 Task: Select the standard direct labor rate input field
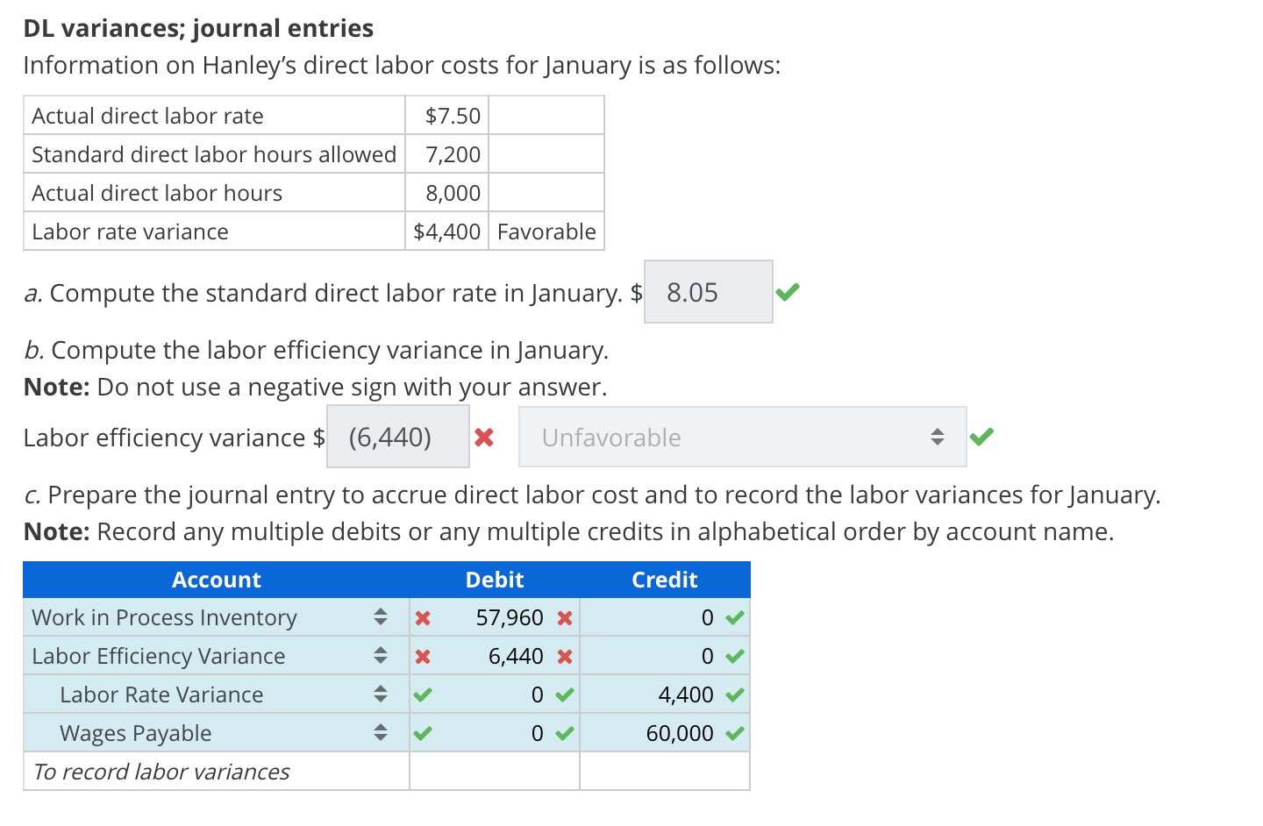707,291
